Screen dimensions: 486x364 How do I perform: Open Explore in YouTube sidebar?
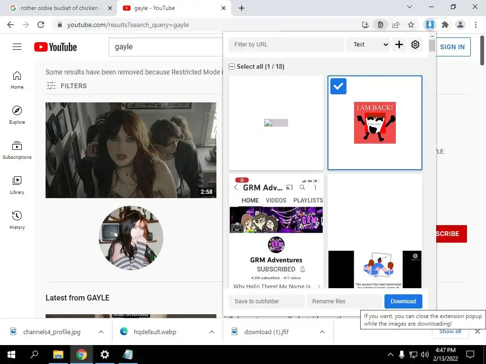point(17,115)
